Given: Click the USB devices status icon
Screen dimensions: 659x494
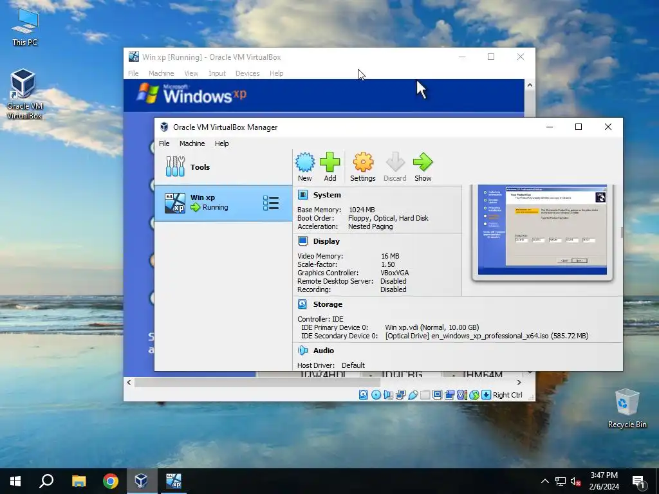Looking at the screenshot, I should click(413, 395).
